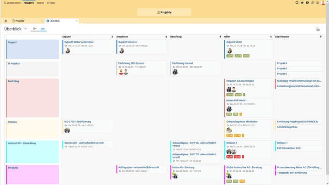Open the hamburger menu icon

click(318, 3)
